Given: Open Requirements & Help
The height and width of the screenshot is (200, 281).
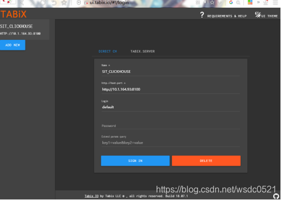Looking at the screenshot, I should pyautogui.click(x=227, y=16).
